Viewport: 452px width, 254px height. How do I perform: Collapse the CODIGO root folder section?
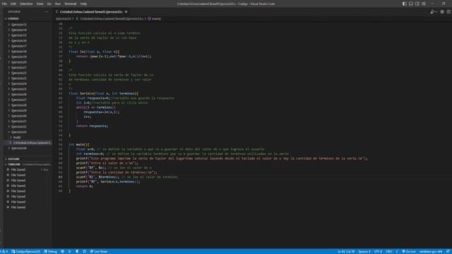coord(28,18)
